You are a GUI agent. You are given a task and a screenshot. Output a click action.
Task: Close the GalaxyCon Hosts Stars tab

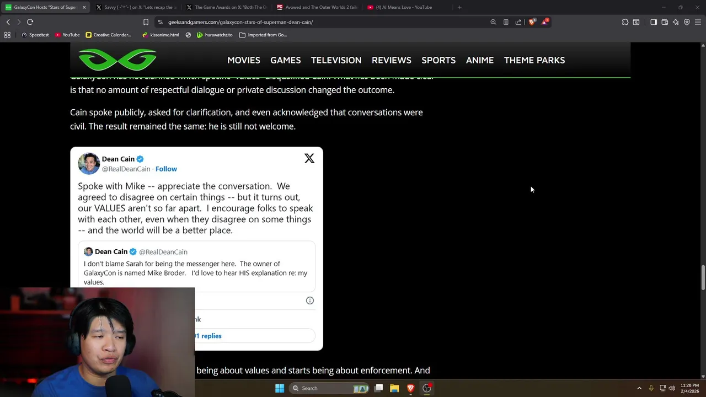[x=84, y=7]
